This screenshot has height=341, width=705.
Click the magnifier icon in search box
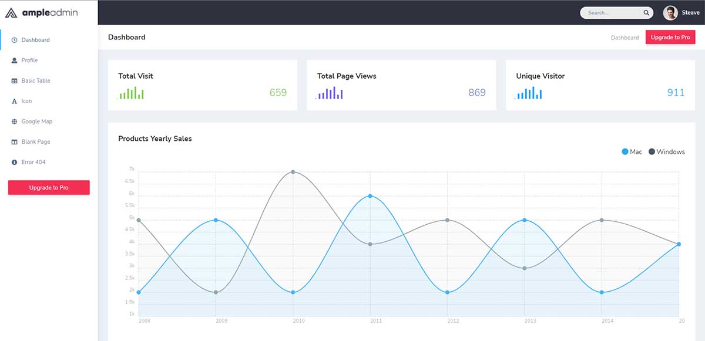[646, 12]
